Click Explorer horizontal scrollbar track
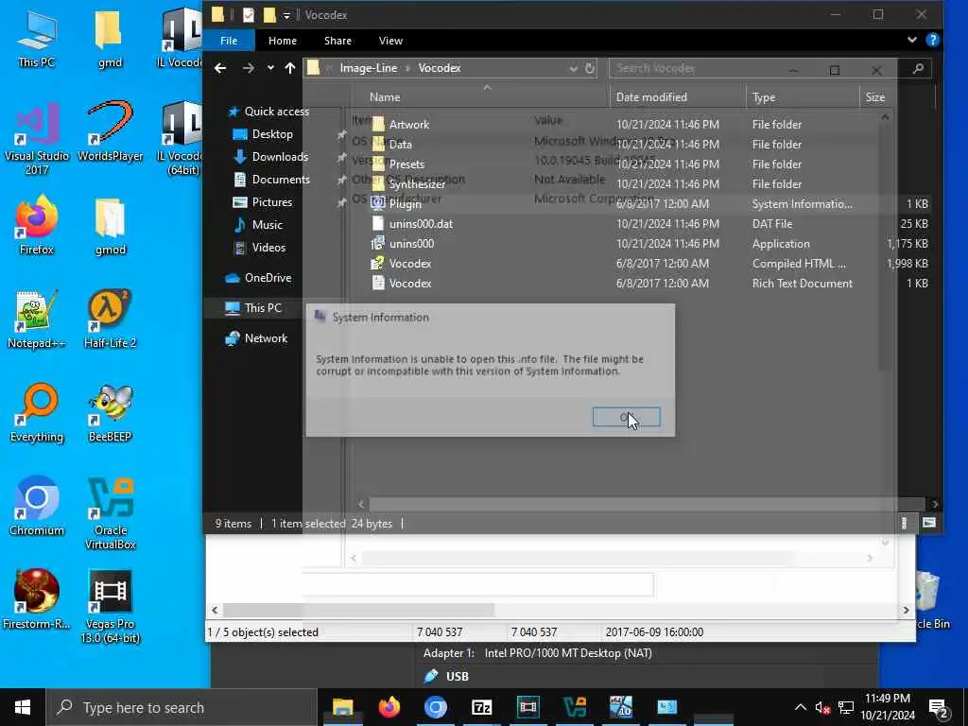Image resolution: width=968 pixels, height=726 pixels. point(647,504)
